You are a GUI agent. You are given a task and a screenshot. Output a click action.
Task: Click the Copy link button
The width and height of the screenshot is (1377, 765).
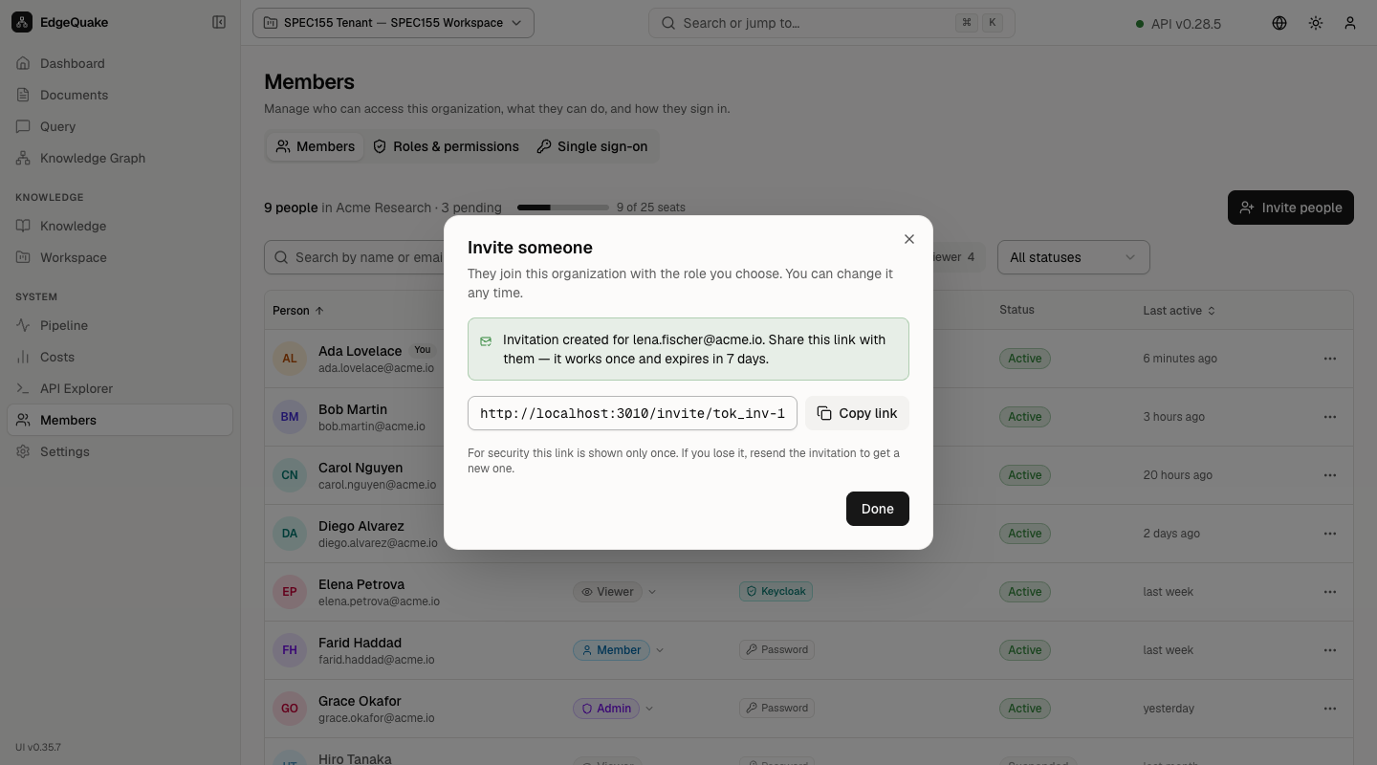(857, 413)
